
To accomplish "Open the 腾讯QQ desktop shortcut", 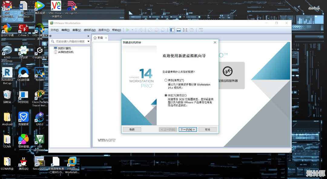I will pos(23,164).
